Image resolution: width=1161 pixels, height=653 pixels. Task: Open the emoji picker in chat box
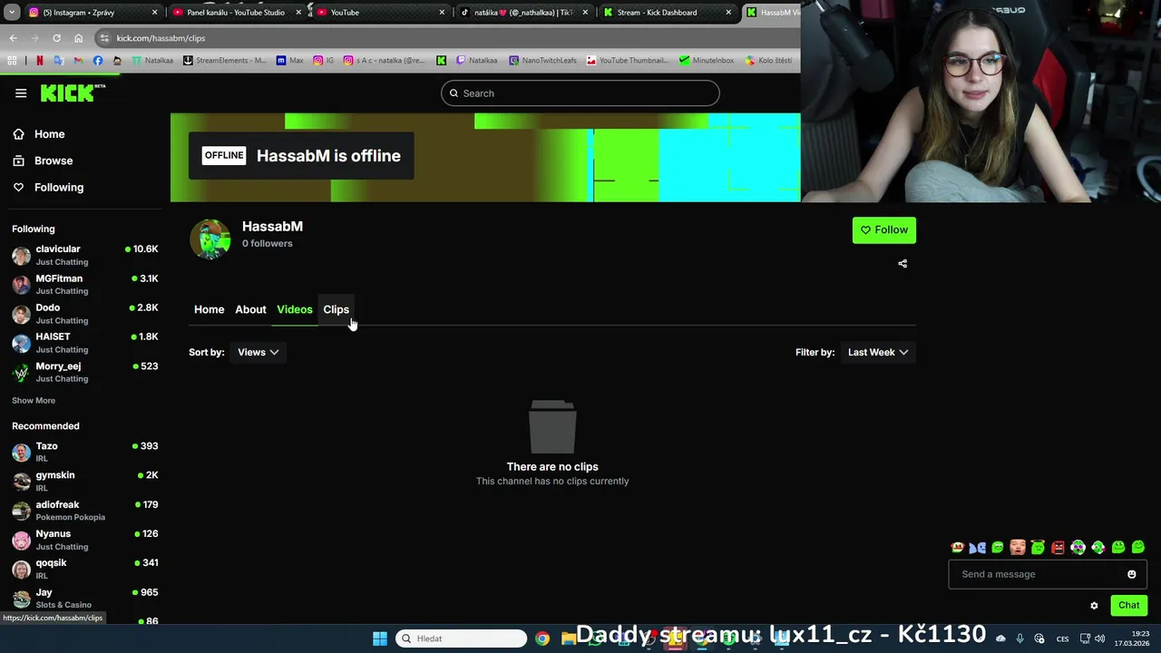click(1132, 574)
